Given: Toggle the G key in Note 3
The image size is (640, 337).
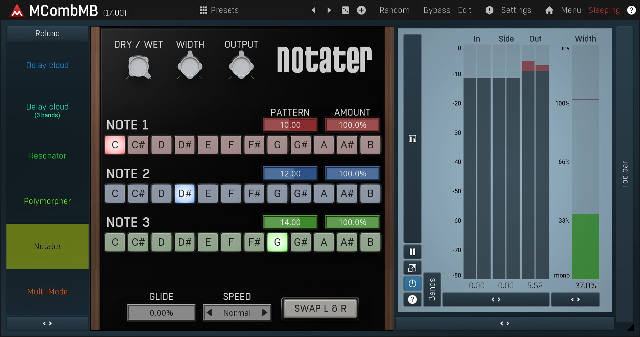Looking at the screenshot, I should pyautogui.click(x=277, y=242).
